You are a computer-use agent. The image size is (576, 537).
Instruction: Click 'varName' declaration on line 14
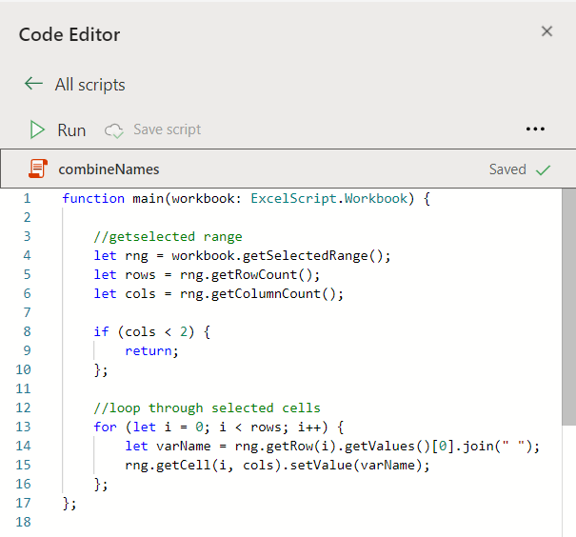pyautogui.click(x=184, y=447)
